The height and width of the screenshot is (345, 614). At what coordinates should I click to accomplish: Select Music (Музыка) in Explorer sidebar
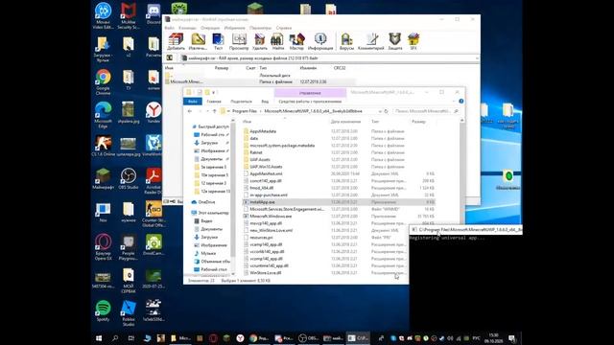pos(205,253)
